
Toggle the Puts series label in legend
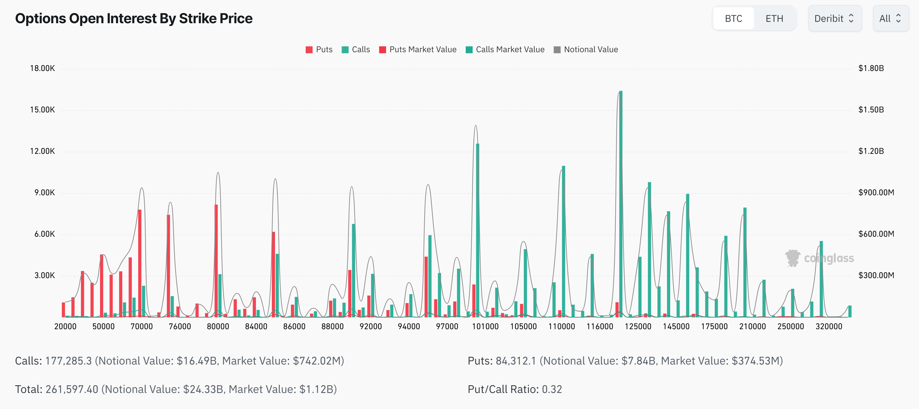coord(324,49)
